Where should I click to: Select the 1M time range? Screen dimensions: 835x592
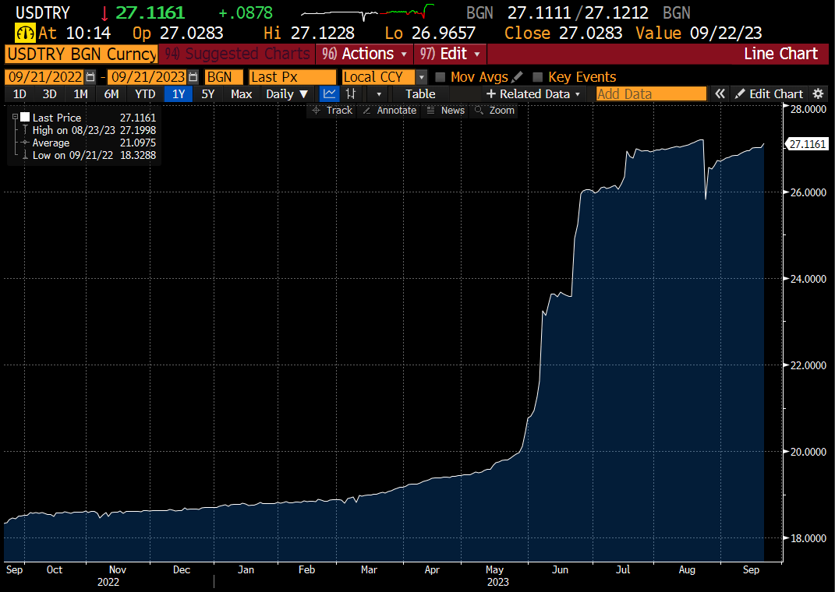[x=80, y=94]
